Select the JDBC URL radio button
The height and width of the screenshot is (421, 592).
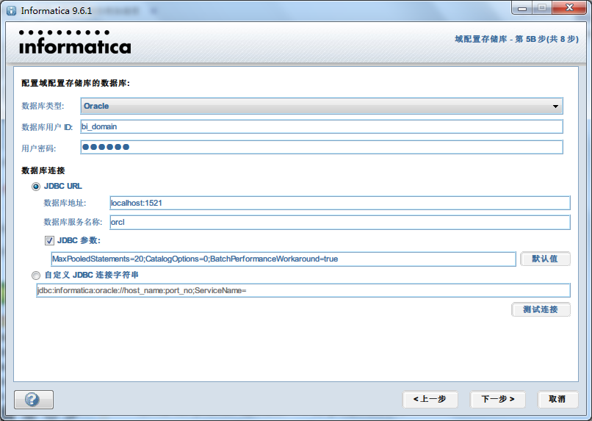[36, 187]
